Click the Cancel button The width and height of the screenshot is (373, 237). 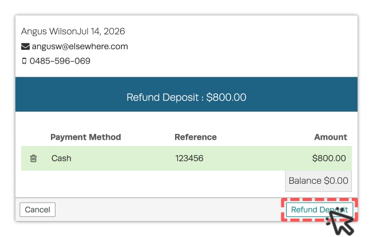[38, 210]
